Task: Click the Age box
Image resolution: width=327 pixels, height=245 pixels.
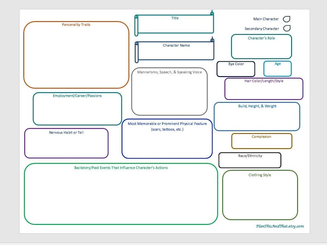Action: pos(277,69)
